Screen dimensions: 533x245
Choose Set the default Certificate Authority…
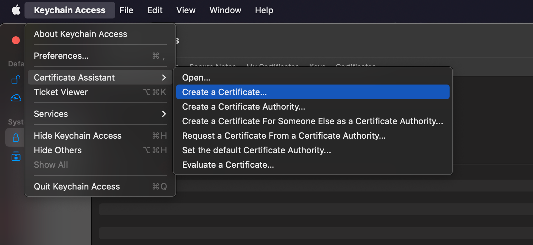313,150
